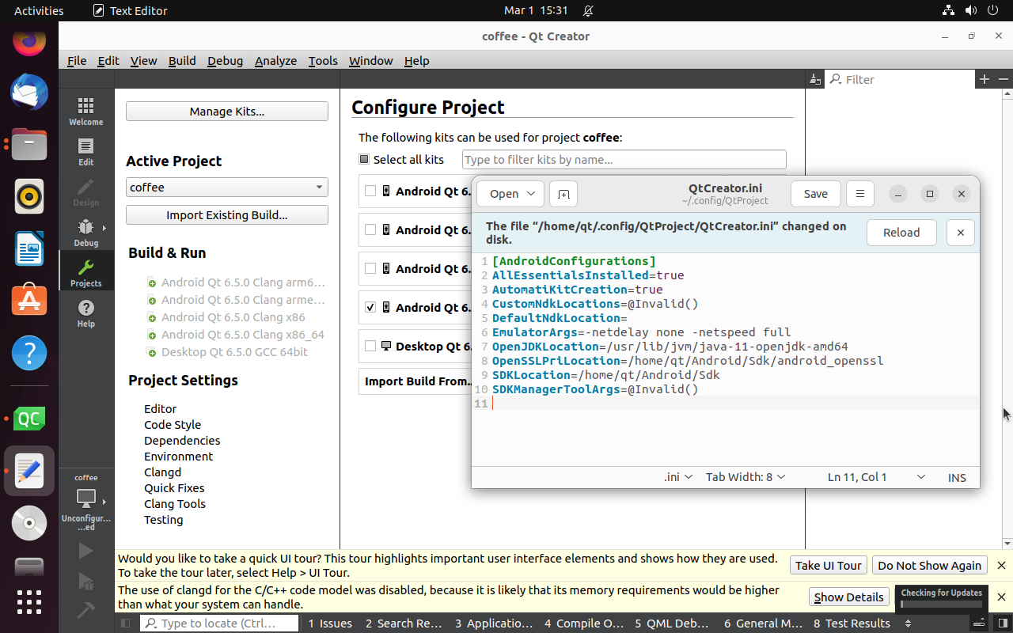Check the Desktop Qt 6 kit checkbox
Screen dimensions: 1013x633
click(370, 346)
